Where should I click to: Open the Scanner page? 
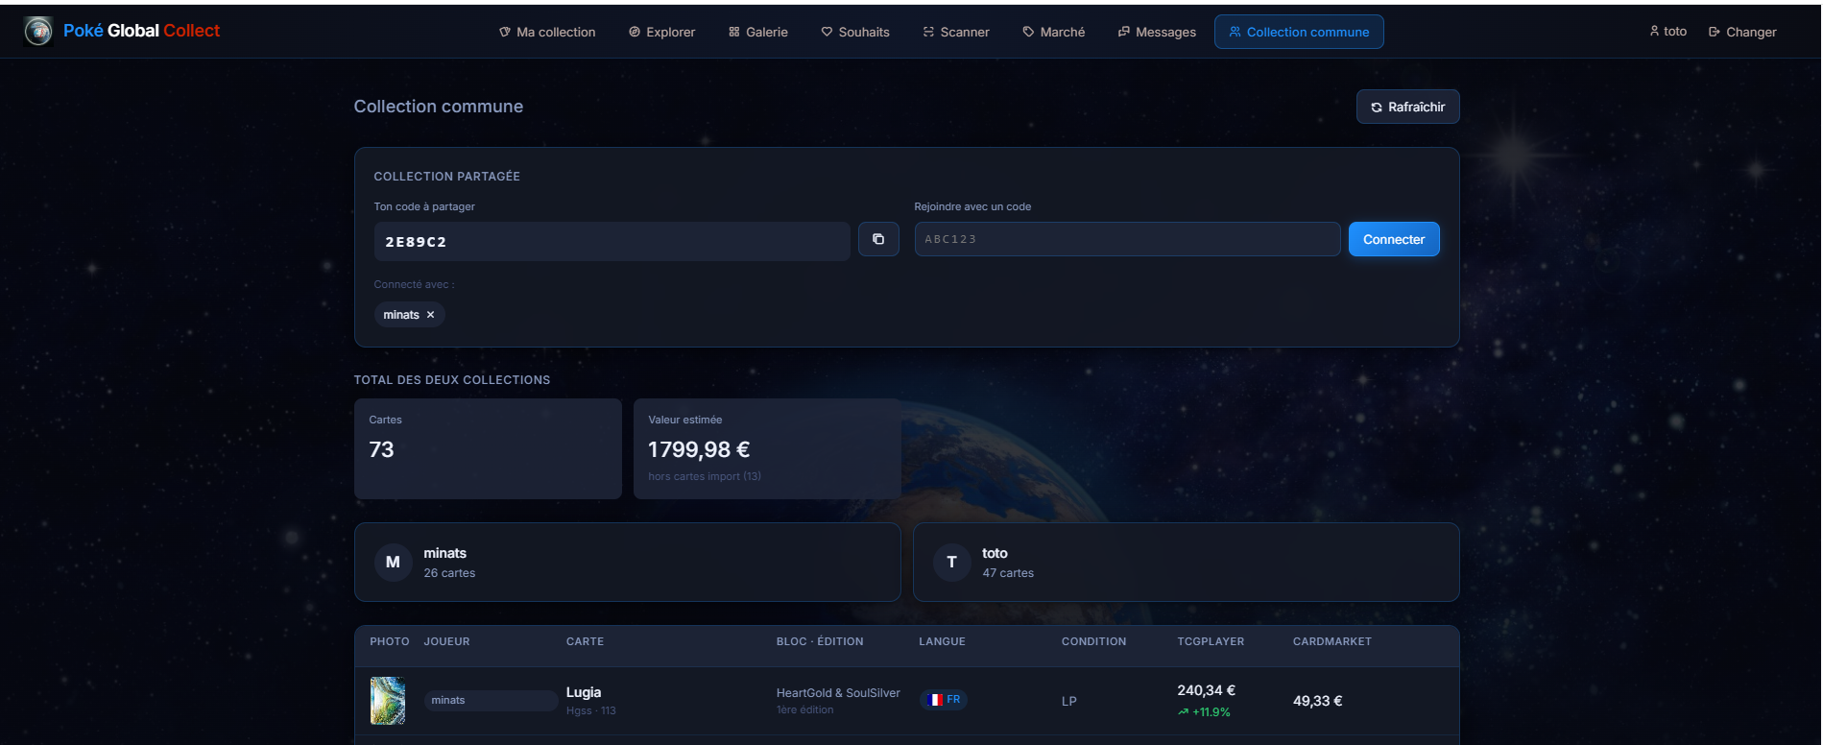click(x=956, y=32)
